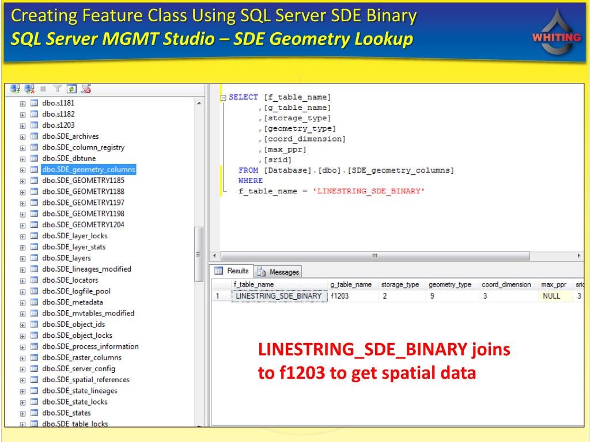Click table icon beside dbo.SDE_metadata
The width and height of the screenshot is (590, 442).
pyautogui.click(x=34, y=302)
